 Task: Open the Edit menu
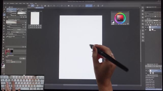point(8,3)
